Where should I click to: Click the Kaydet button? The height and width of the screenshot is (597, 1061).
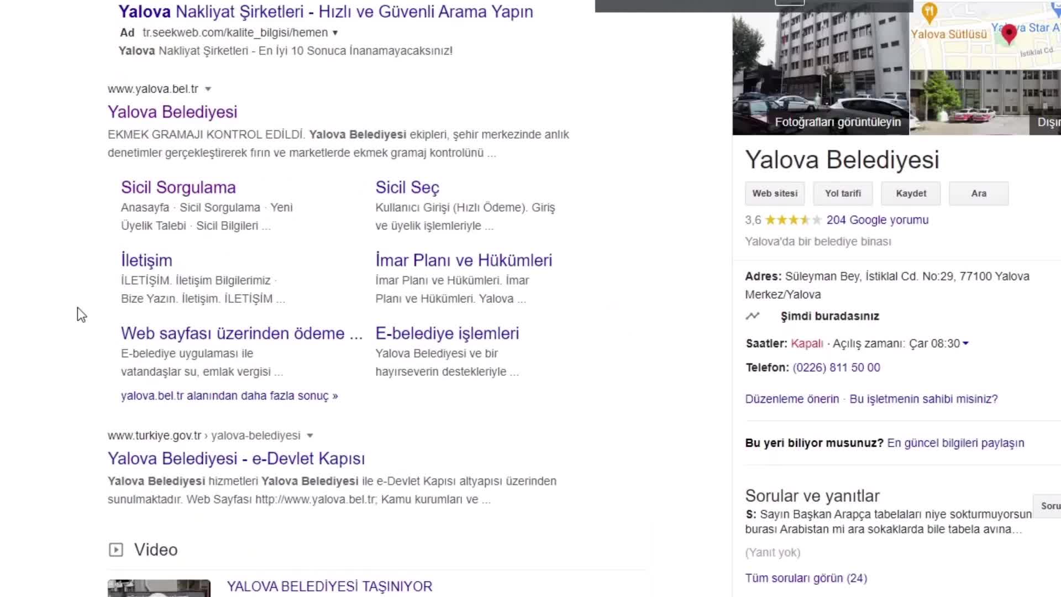coord(911,193)
